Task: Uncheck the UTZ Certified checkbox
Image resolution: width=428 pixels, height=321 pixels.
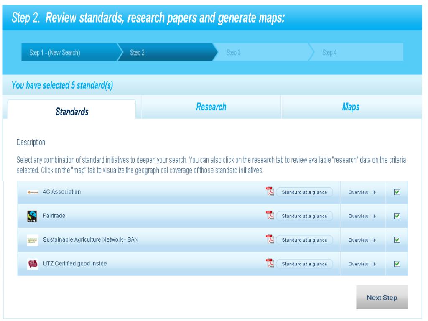Action: point(397,264)
